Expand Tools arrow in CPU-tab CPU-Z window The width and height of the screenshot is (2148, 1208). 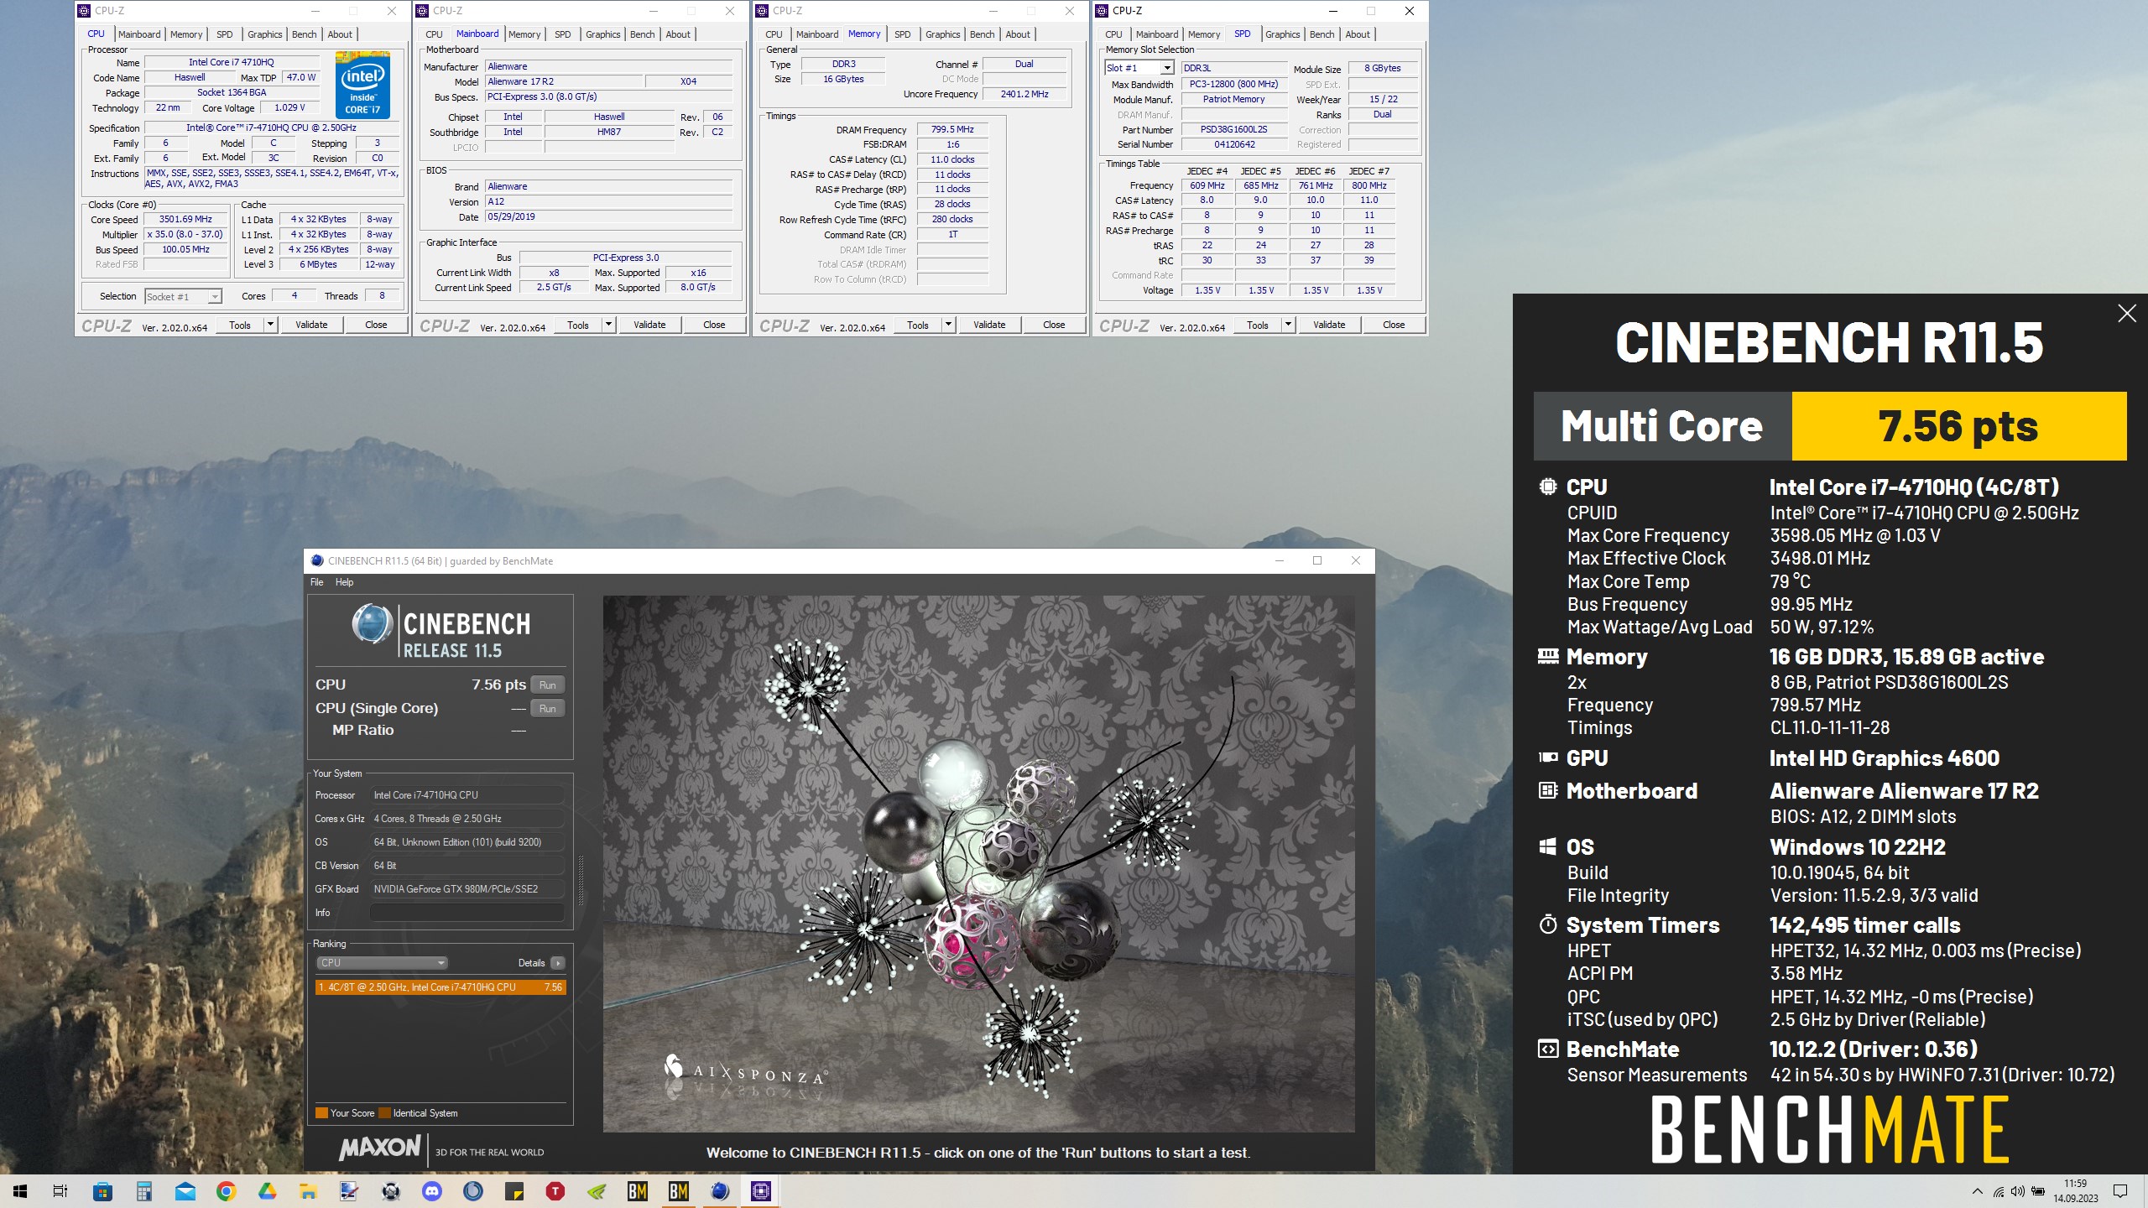tap(270, 325)
